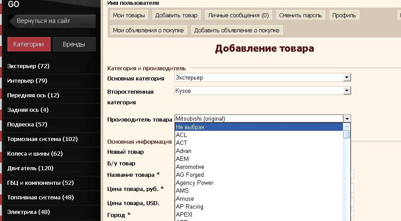The width and height of the screenshot is (401, 221).
Task: Open the 'Экстерьер (72)' category
Action: [x=28, y=66]
